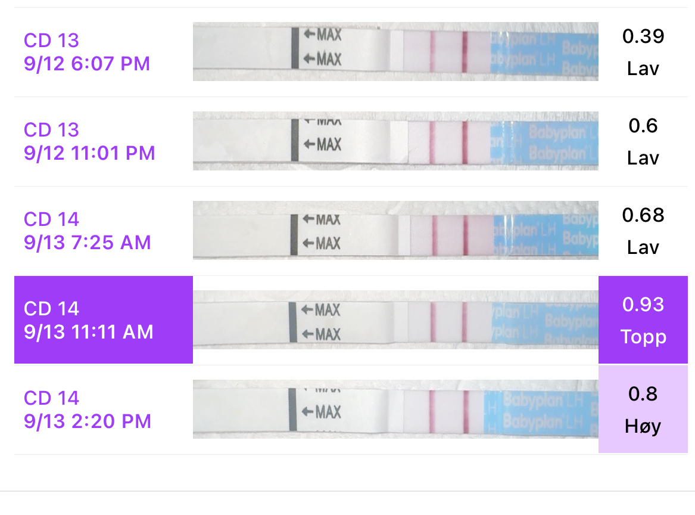The image size is (695, 515).
Task: Tap the 0.8 ratio value
Action: coord(643,394)
